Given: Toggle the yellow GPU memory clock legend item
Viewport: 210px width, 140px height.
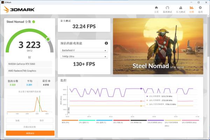Looking at the screenshot, I should (173, 123).
